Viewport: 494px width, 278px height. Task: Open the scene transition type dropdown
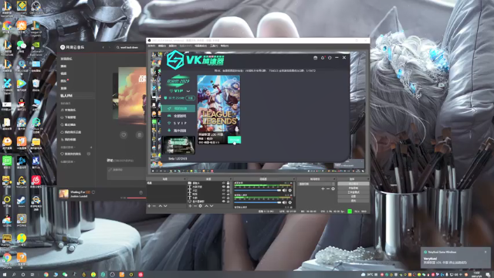tap(316, 184)
